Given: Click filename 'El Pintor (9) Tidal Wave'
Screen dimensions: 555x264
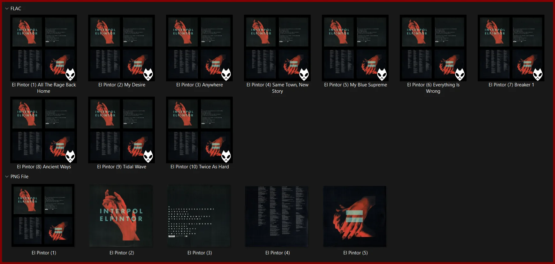Looking at the screenshot, I should [122, 167].
